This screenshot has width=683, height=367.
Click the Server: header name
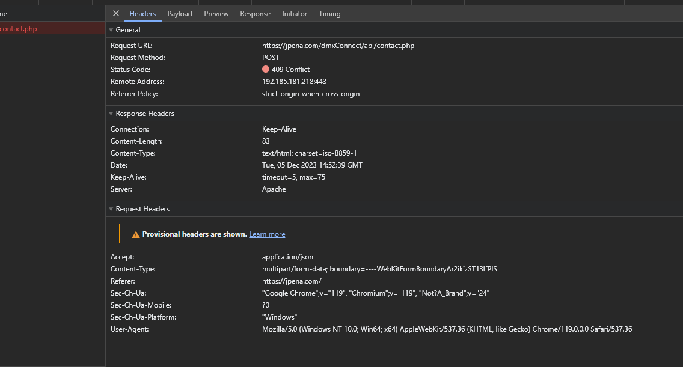point(121,189)
